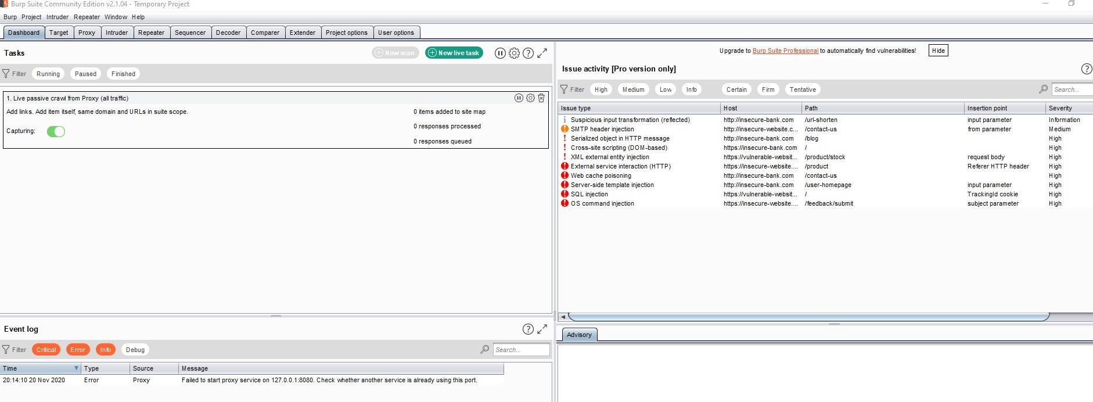Open task settings gear in Tasks header
1093x402 pixels.
pyautogui.click(x=514, y=53)
